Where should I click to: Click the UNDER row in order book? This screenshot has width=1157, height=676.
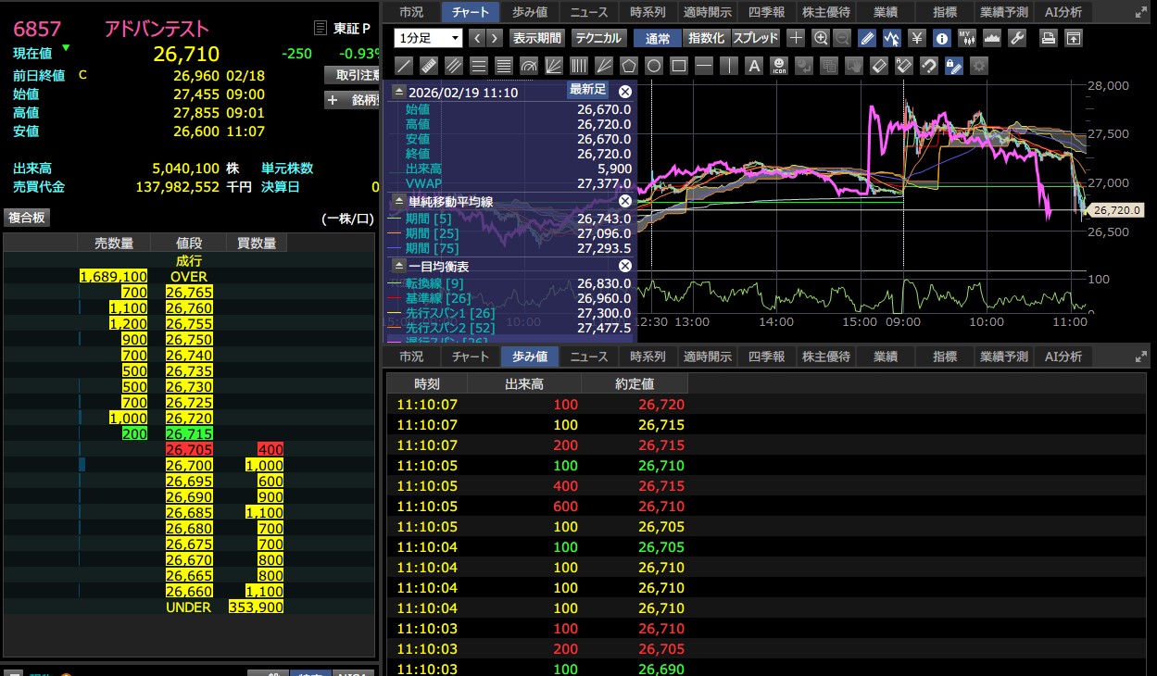pyautogui.click(x=189, y=607)
